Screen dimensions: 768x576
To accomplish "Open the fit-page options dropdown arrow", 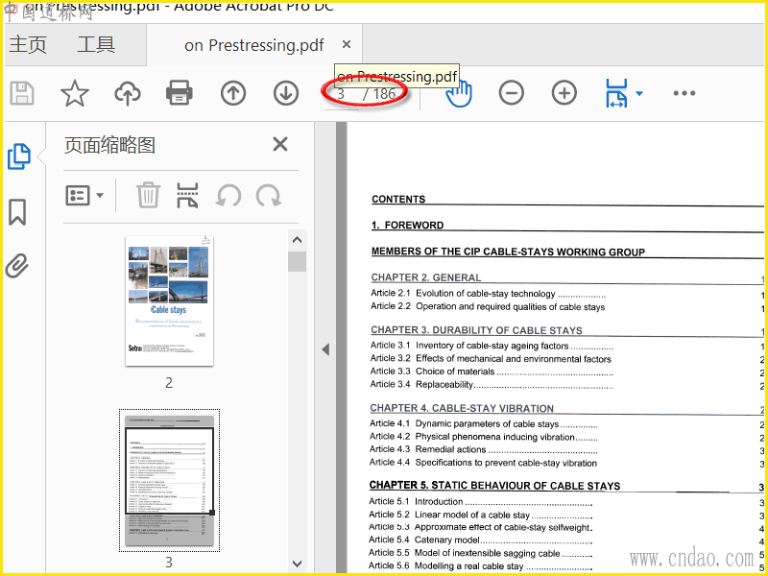I will click(x=639, y=93).
